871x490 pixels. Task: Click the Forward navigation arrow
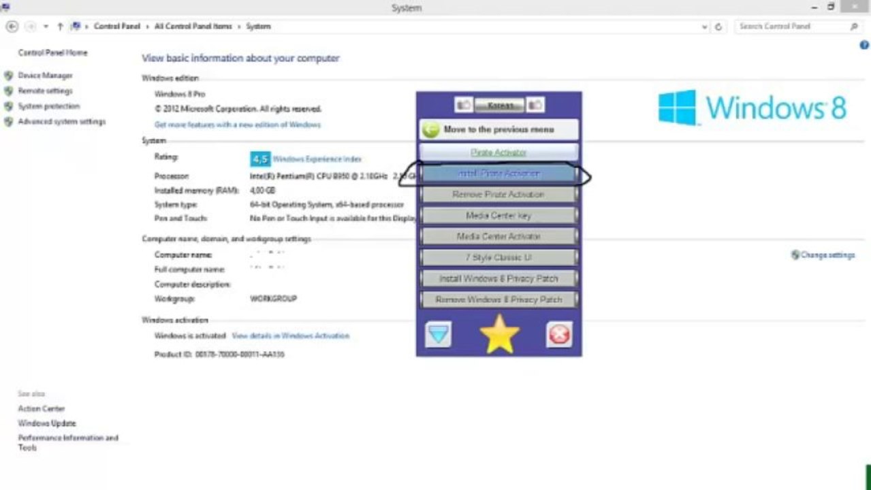point(30,27)
